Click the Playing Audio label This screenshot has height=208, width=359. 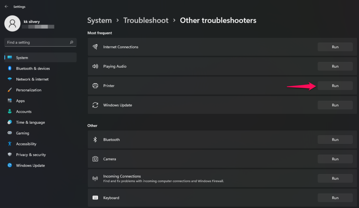[x=115, y=66]
